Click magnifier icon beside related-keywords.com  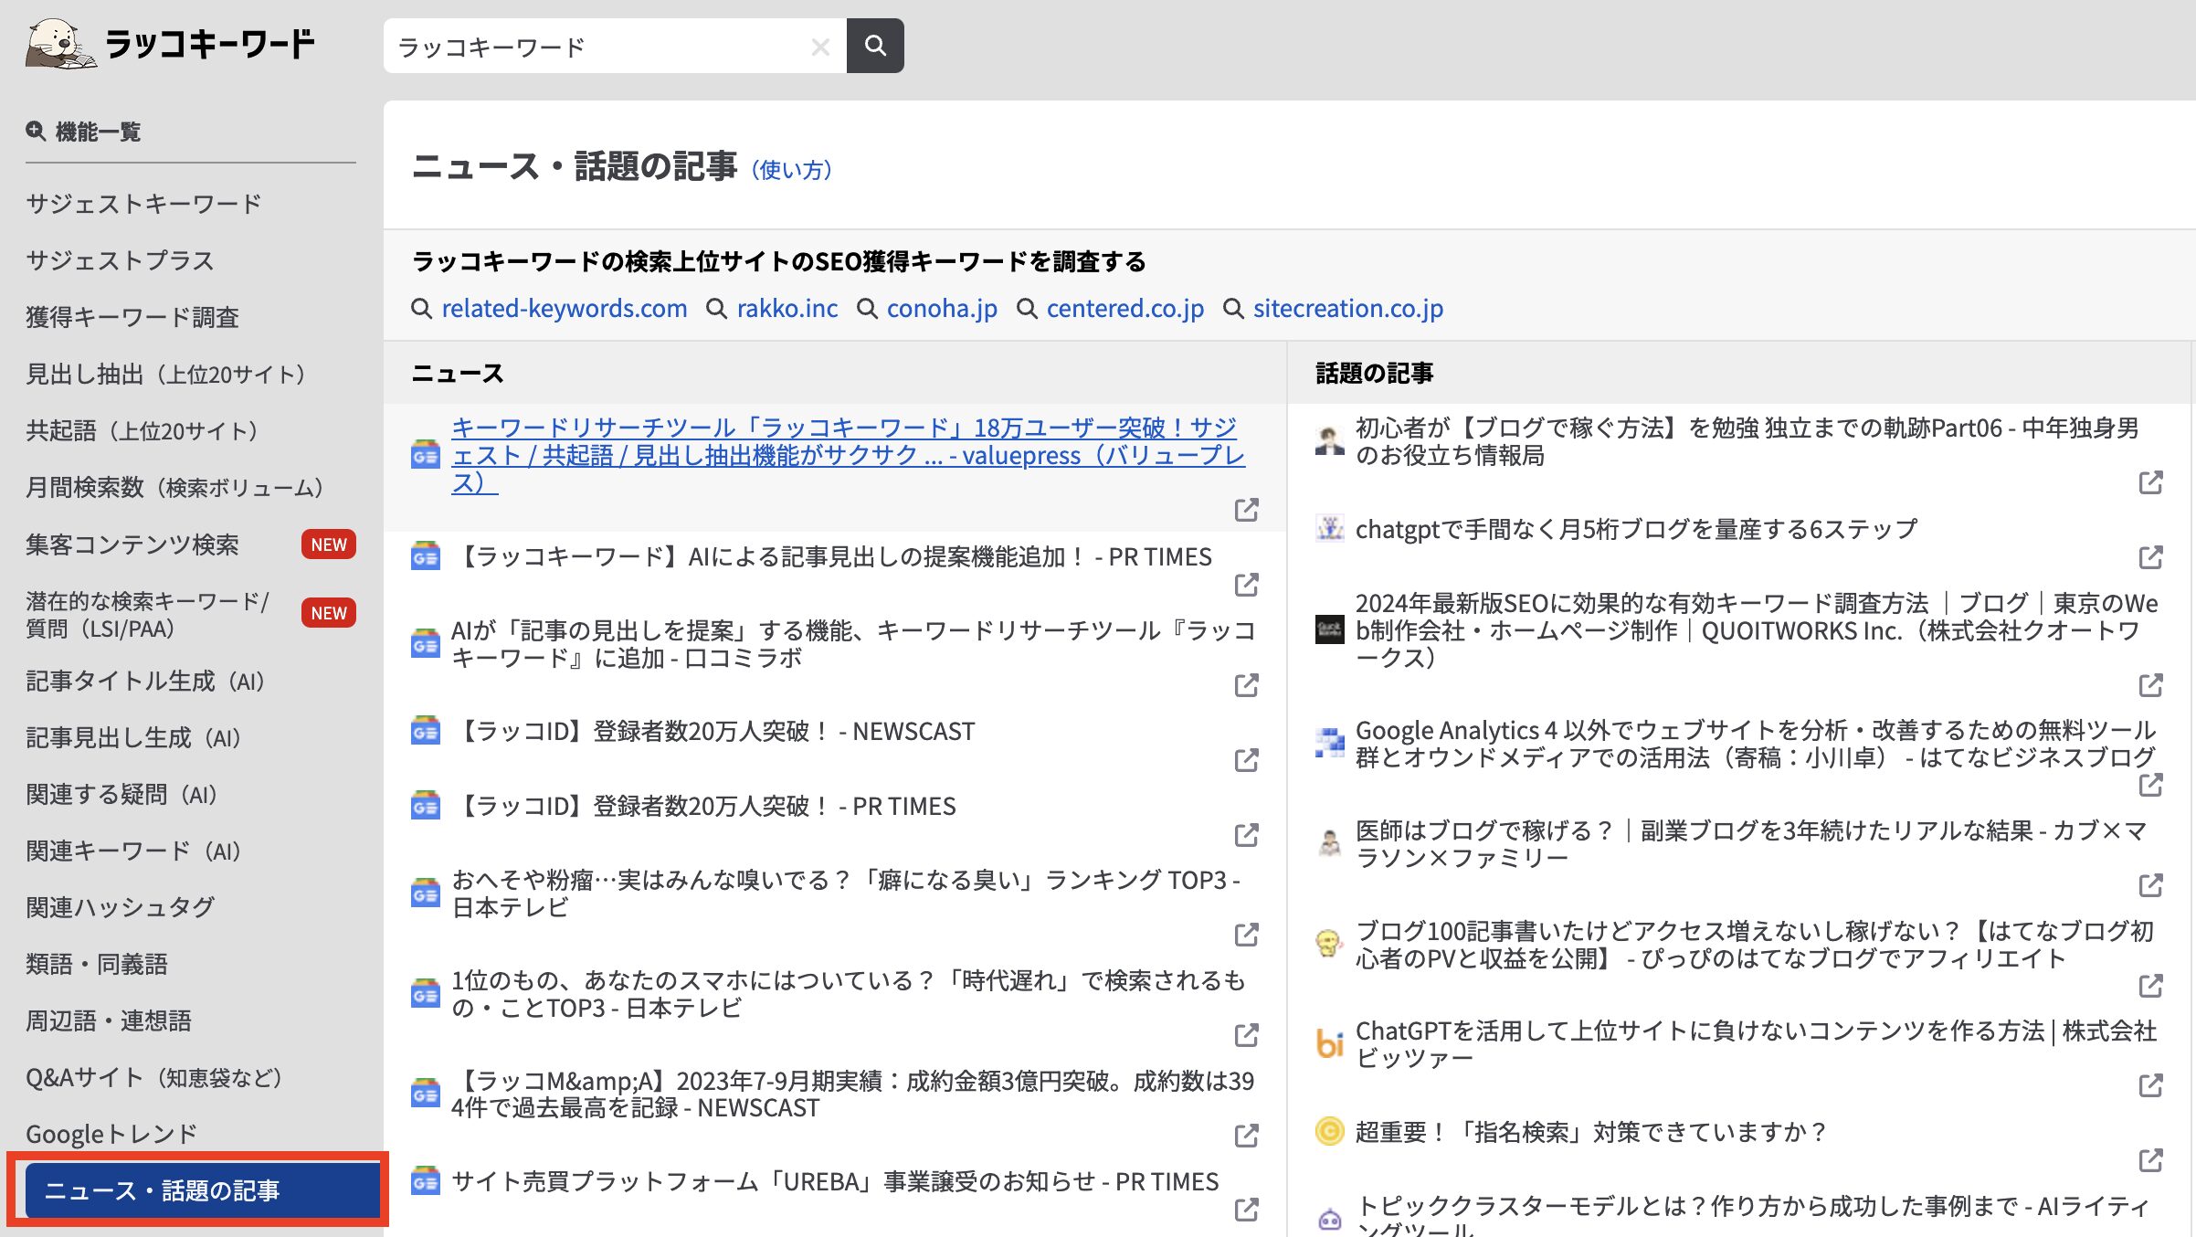coord(421,309)
